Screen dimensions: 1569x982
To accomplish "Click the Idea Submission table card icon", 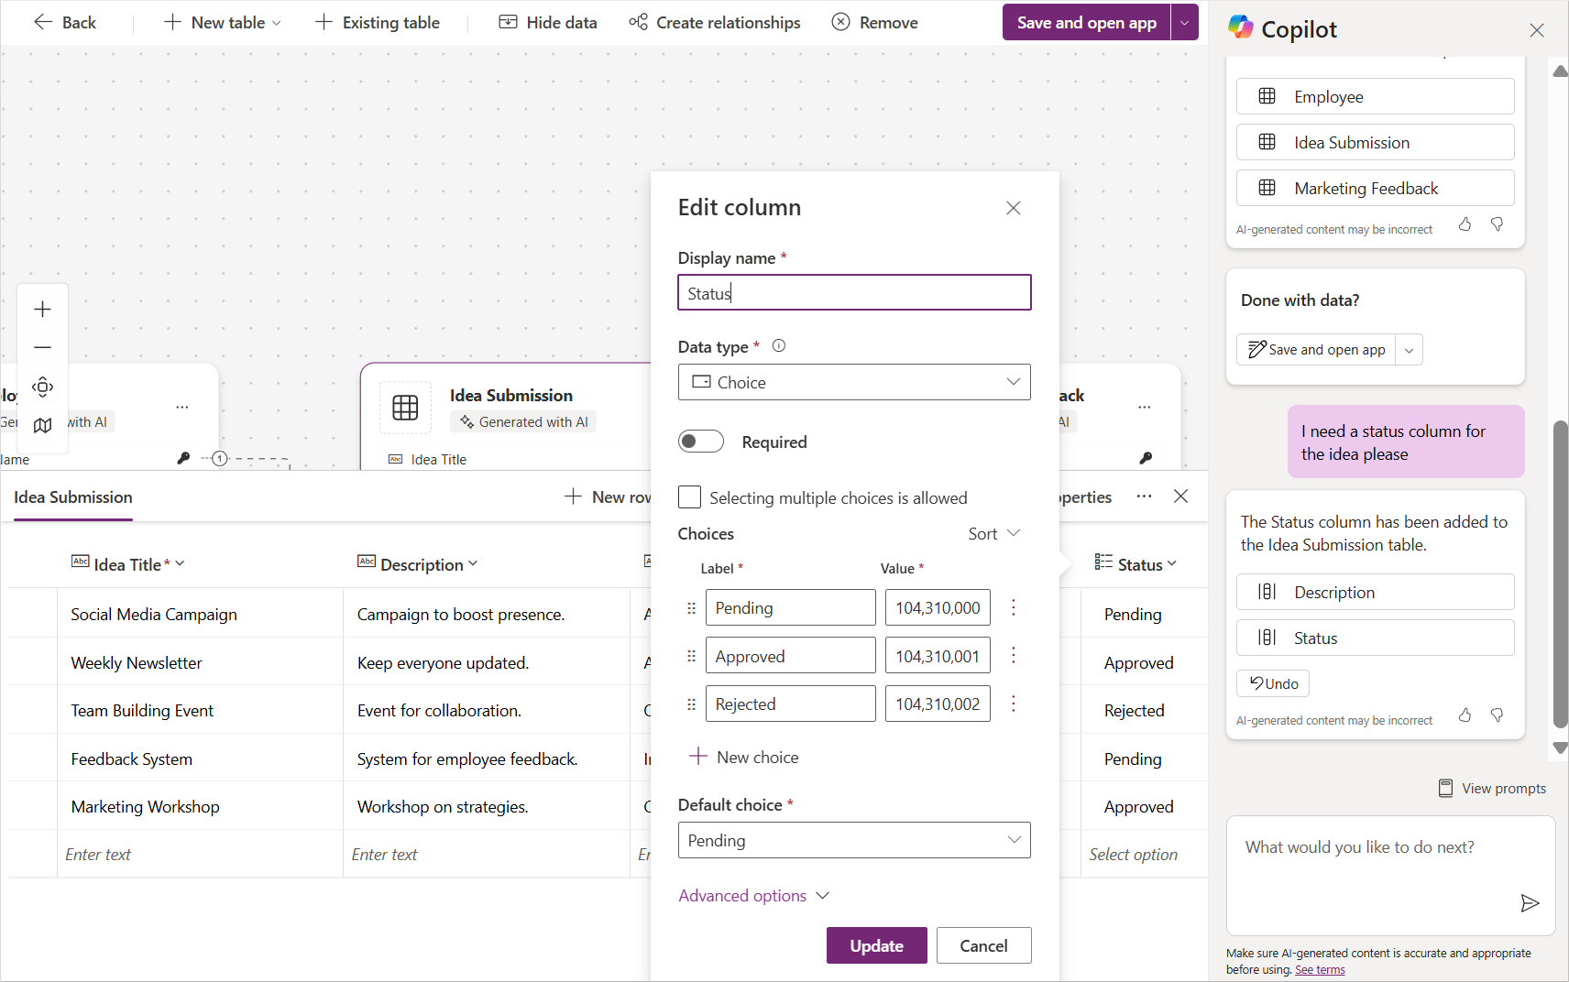I will click(405, 408).
